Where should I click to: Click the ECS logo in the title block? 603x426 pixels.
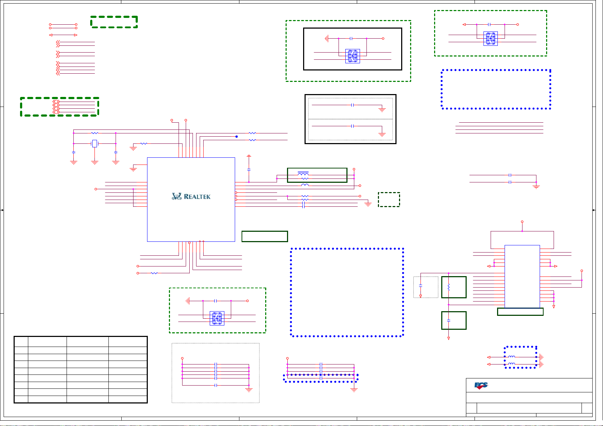481,386
